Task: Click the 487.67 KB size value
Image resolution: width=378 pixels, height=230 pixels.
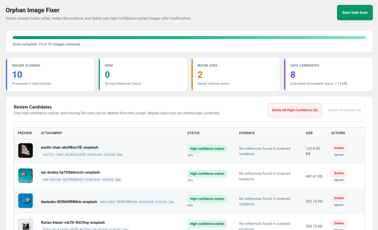Action: pos(314,176)
